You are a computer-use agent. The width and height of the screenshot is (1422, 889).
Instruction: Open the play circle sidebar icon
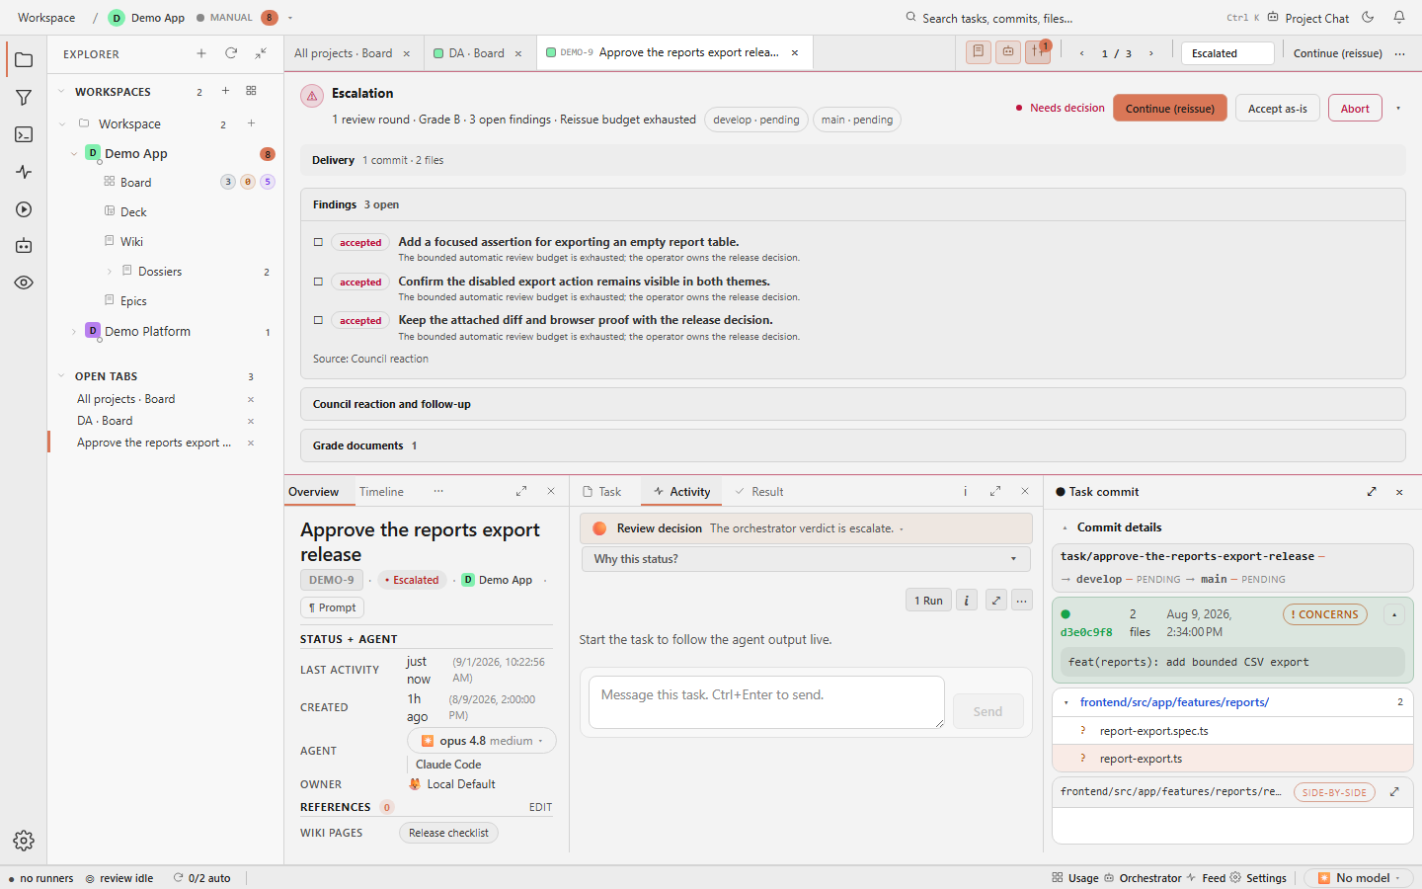[24, 209]
